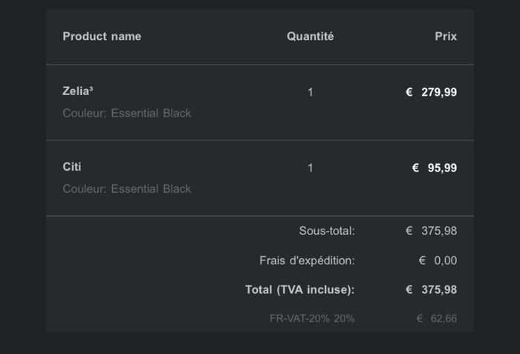520x354 pixels.
Task: Click the 95,99 price for Citi
Action: (x=442, y=168)
